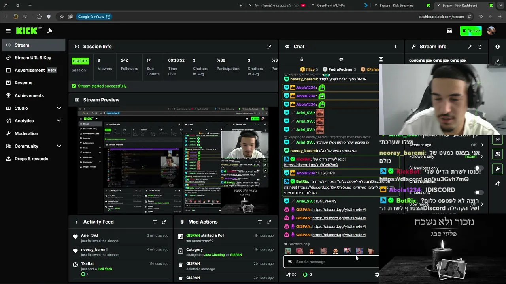The image size is (506, 284).
Task: Open a new browser tab
Action: [x=241, y=6]
